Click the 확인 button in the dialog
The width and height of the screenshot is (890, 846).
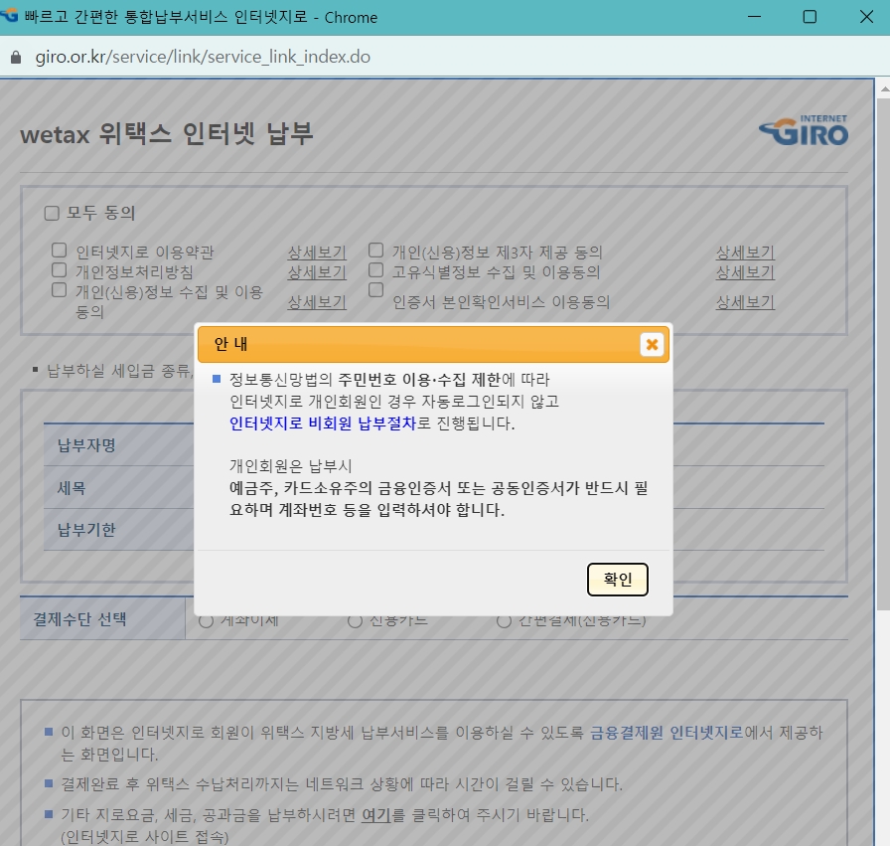point(618,580)
